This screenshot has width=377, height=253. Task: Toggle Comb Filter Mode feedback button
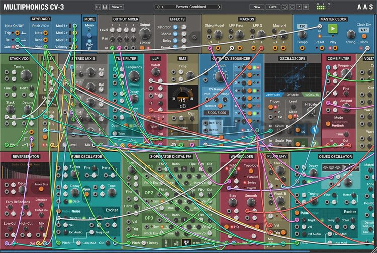click(x=328, y=124)
